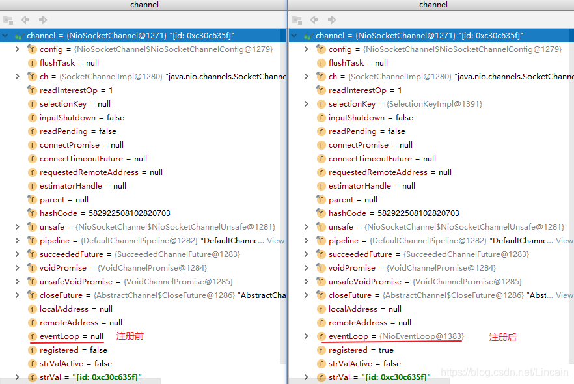Screen dimensions: 574x384
Task: Click the back arrow in right panel toolbar
Action: (314, 20)
